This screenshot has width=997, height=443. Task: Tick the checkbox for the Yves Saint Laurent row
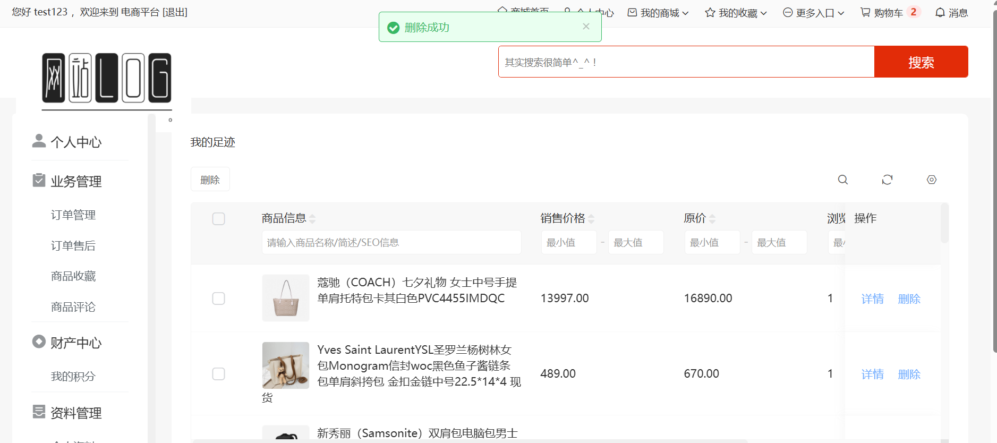point(218,374)
